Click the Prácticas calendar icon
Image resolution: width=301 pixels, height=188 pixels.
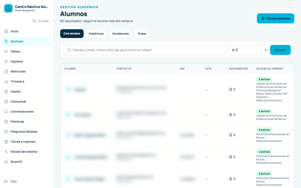[x=6, y=122]
